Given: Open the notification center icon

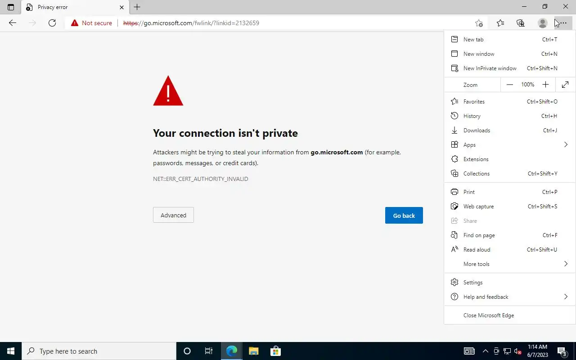Looking at the screenshot, I should (x=562, y=351).
